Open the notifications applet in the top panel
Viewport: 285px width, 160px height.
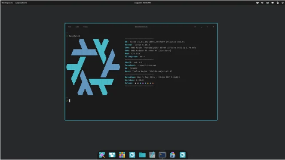273,3
